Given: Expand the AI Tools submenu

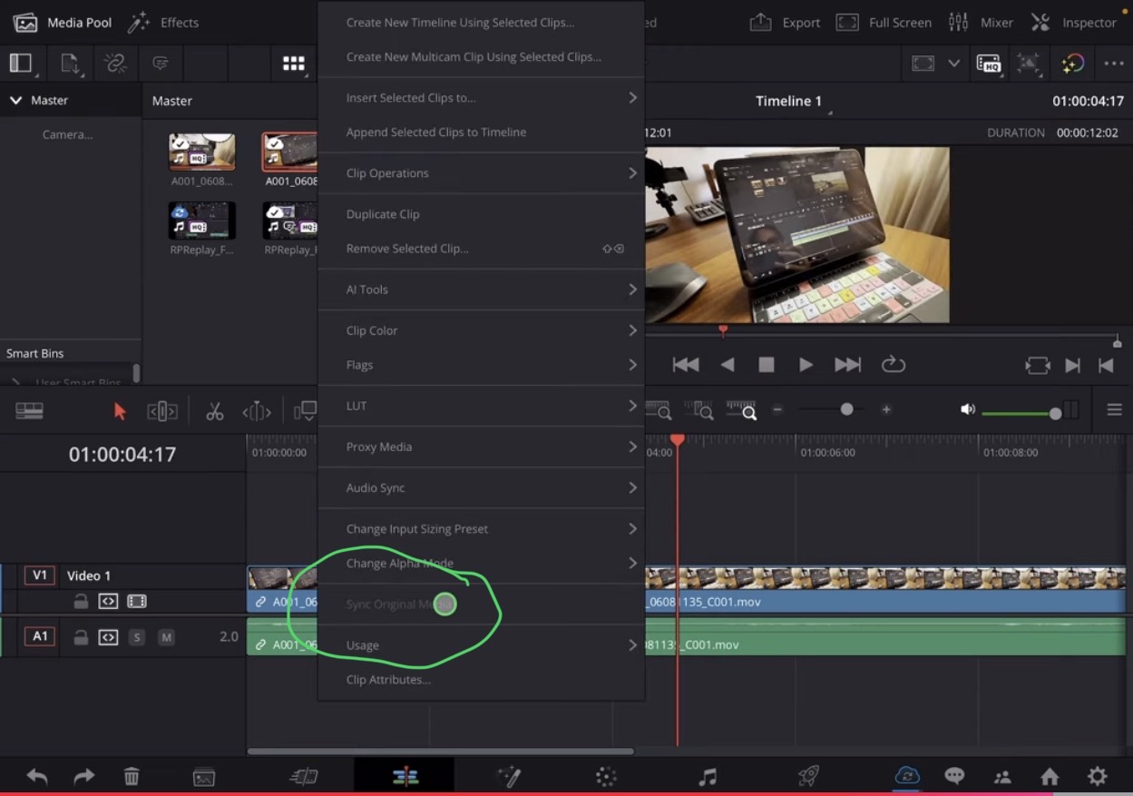Looking at the screenshot, I should coord(481,289).
